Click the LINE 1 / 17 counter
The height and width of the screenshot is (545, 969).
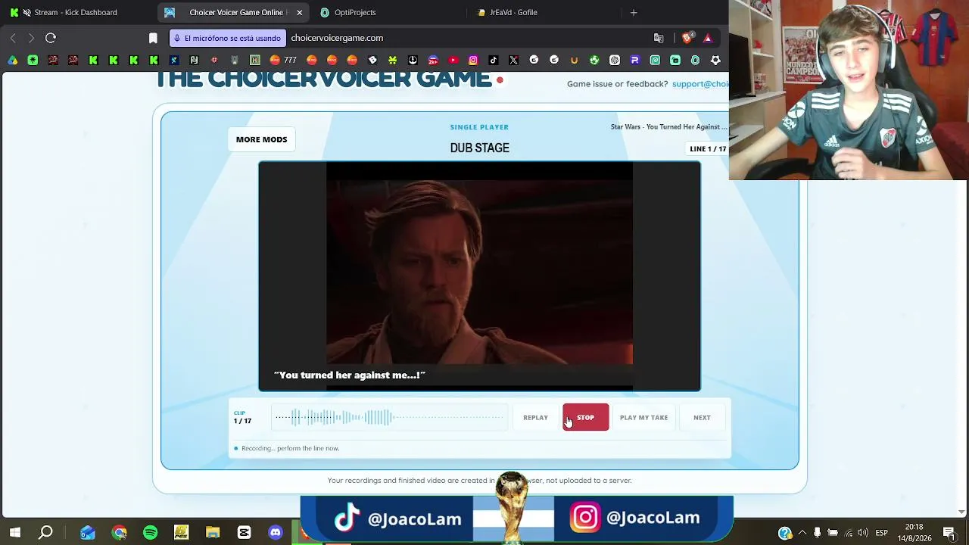[708, 149]
